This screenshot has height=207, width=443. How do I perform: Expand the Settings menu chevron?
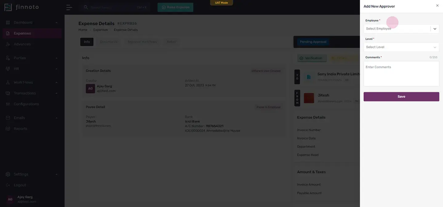click(57, 174)
